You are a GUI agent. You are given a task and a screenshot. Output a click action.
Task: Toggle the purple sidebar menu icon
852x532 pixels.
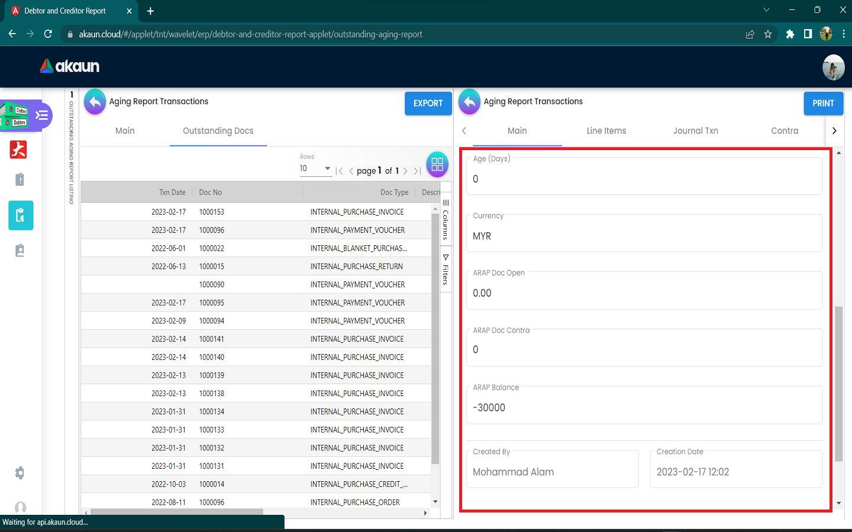pyautogui.click(x=41, y=115)
